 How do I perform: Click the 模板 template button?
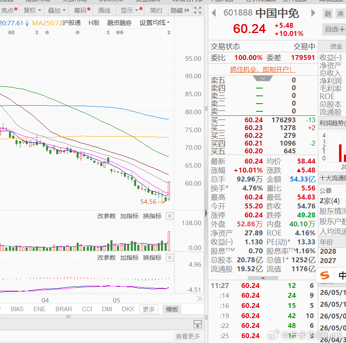[x=172, y=309]
